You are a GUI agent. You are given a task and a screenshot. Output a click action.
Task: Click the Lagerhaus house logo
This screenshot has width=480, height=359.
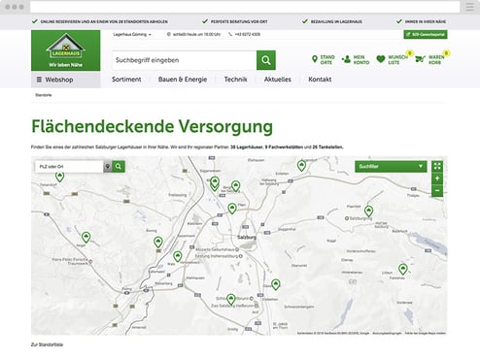pyautogui.click(x=66, y=50)
